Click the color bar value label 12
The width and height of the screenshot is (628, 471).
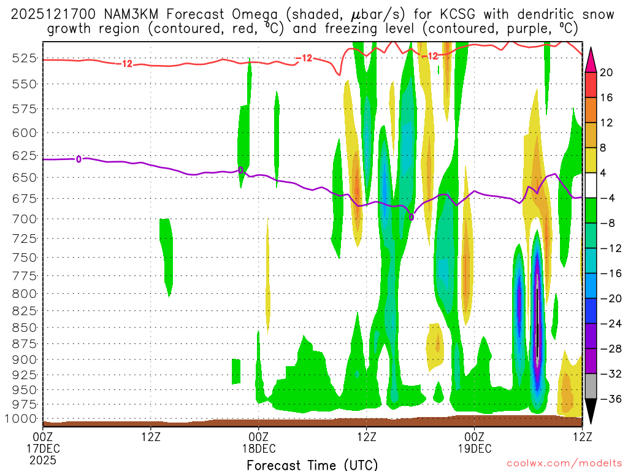607,123
